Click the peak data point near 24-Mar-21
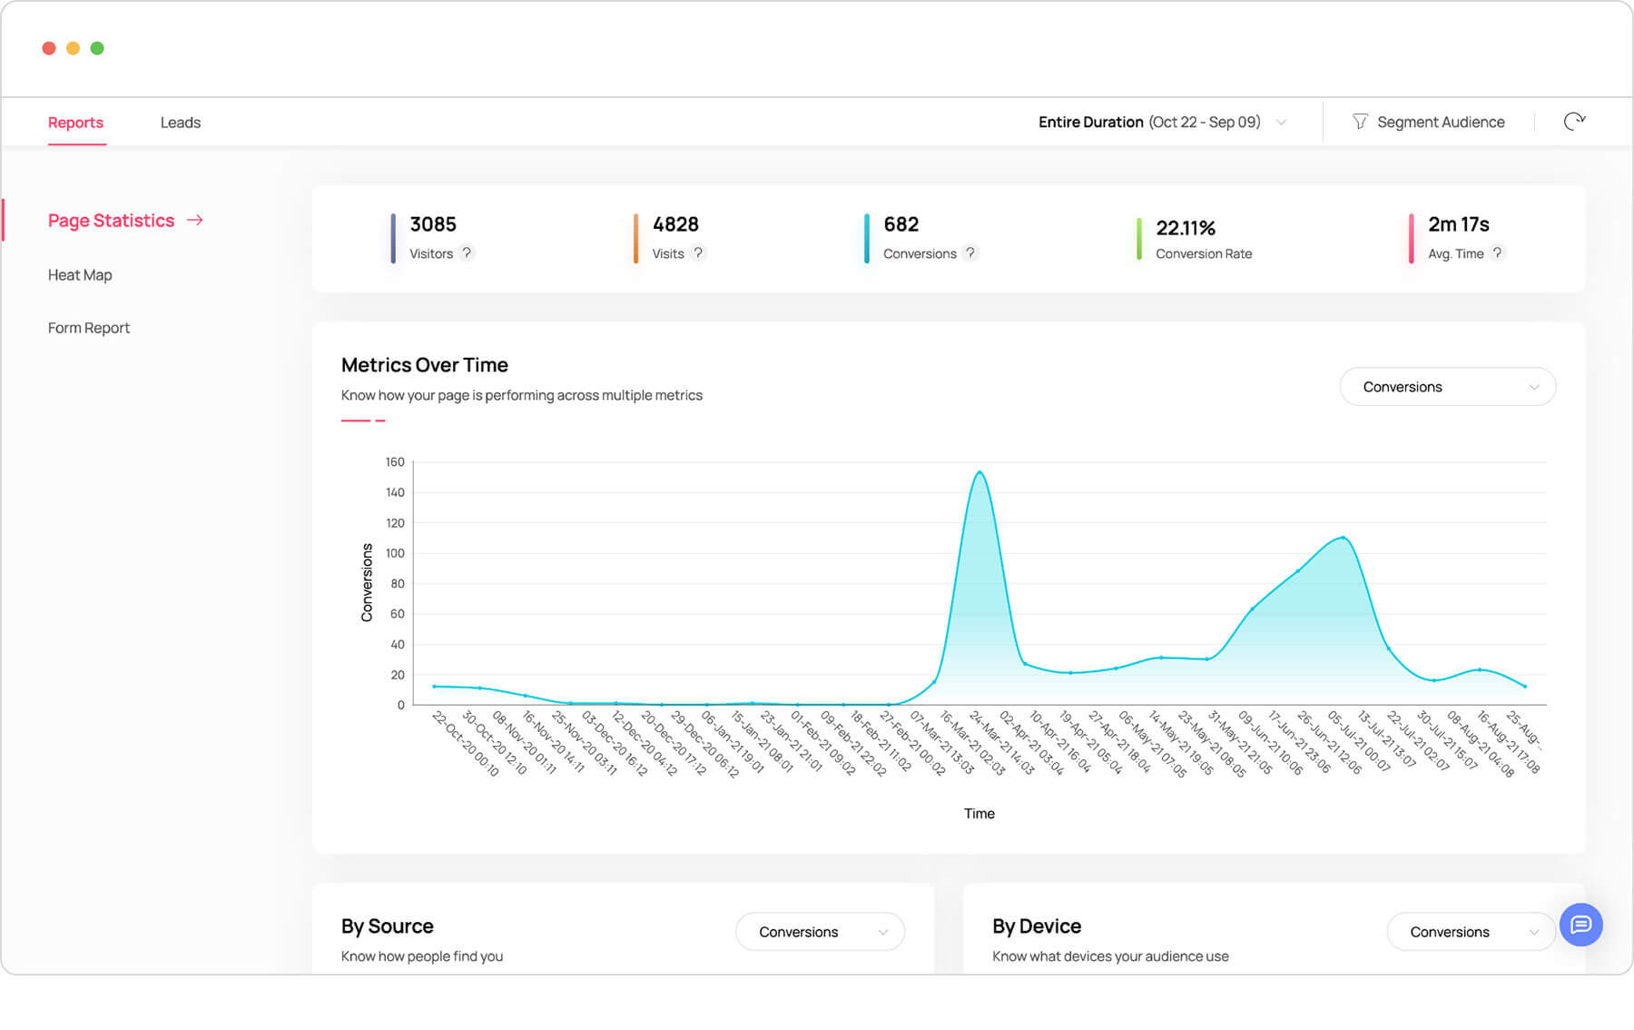 pyautogui.click(x=979, y=472)
